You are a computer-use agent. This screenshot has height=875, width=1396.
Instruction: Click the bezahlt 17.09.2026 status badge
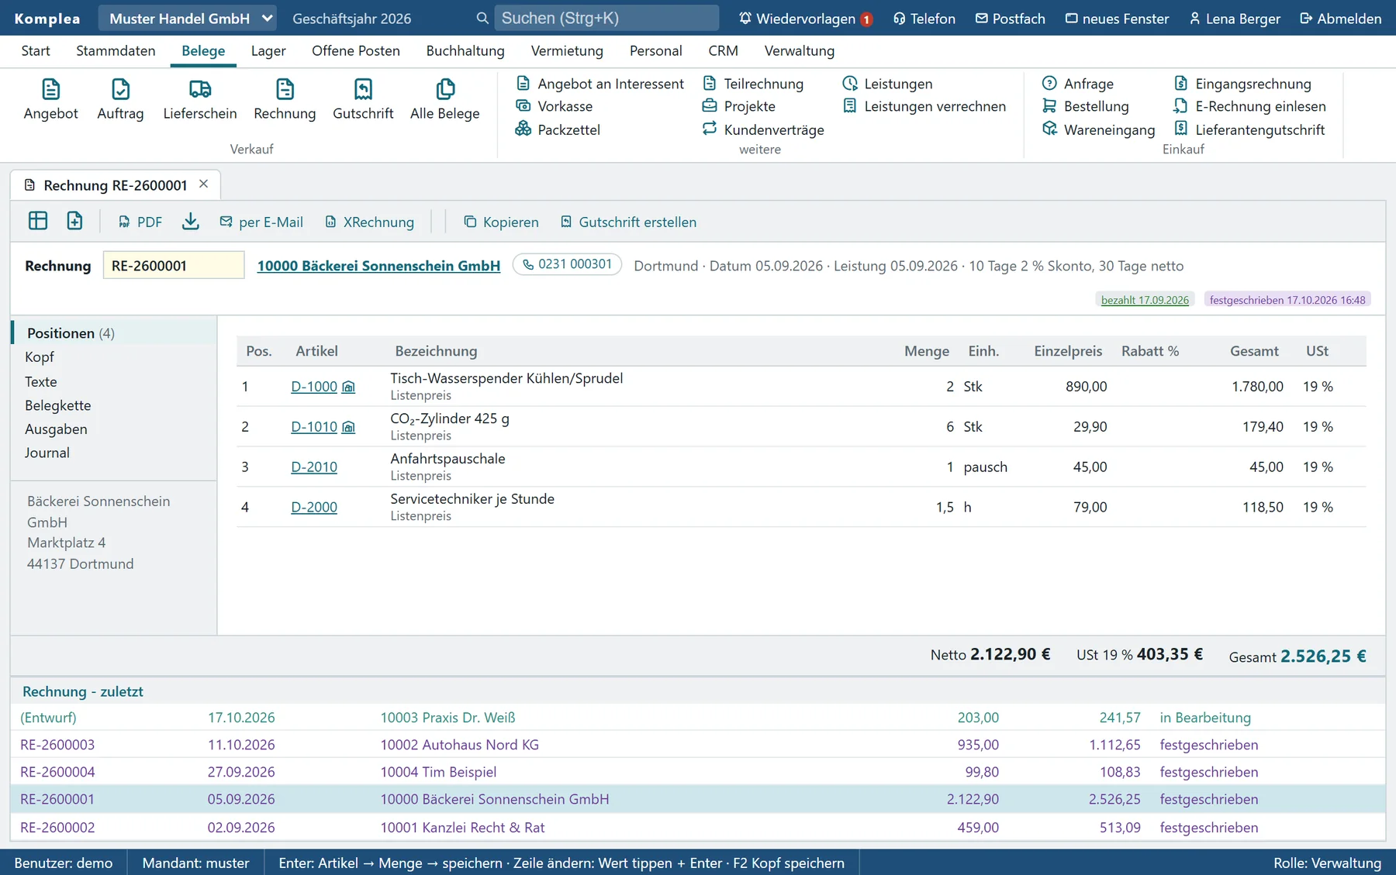[1145, 300]
